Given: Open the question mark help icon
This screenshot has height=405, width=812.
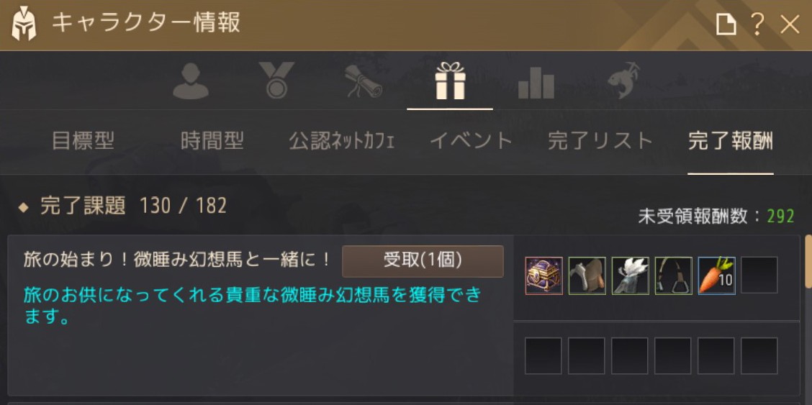Looking at the screenshot, I should click(757, 24).
